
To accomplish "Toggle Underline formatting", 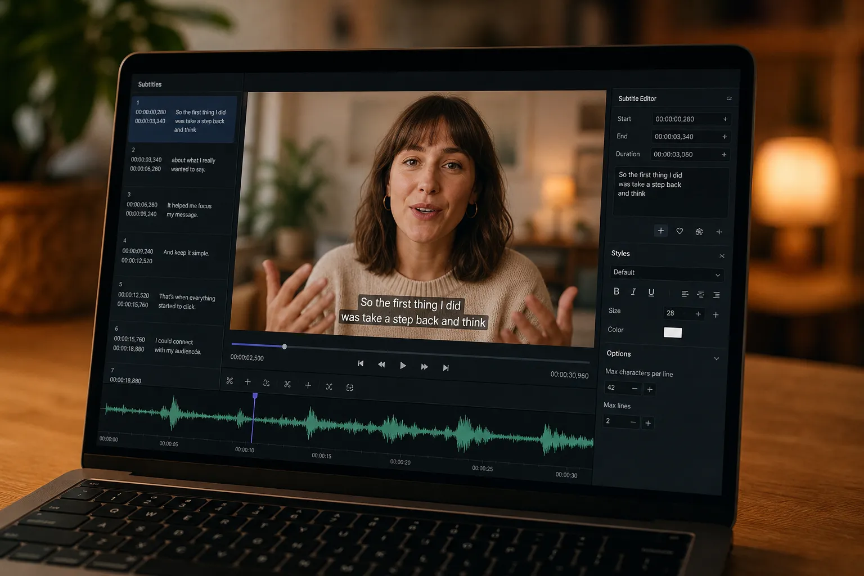I will (651, 292).
